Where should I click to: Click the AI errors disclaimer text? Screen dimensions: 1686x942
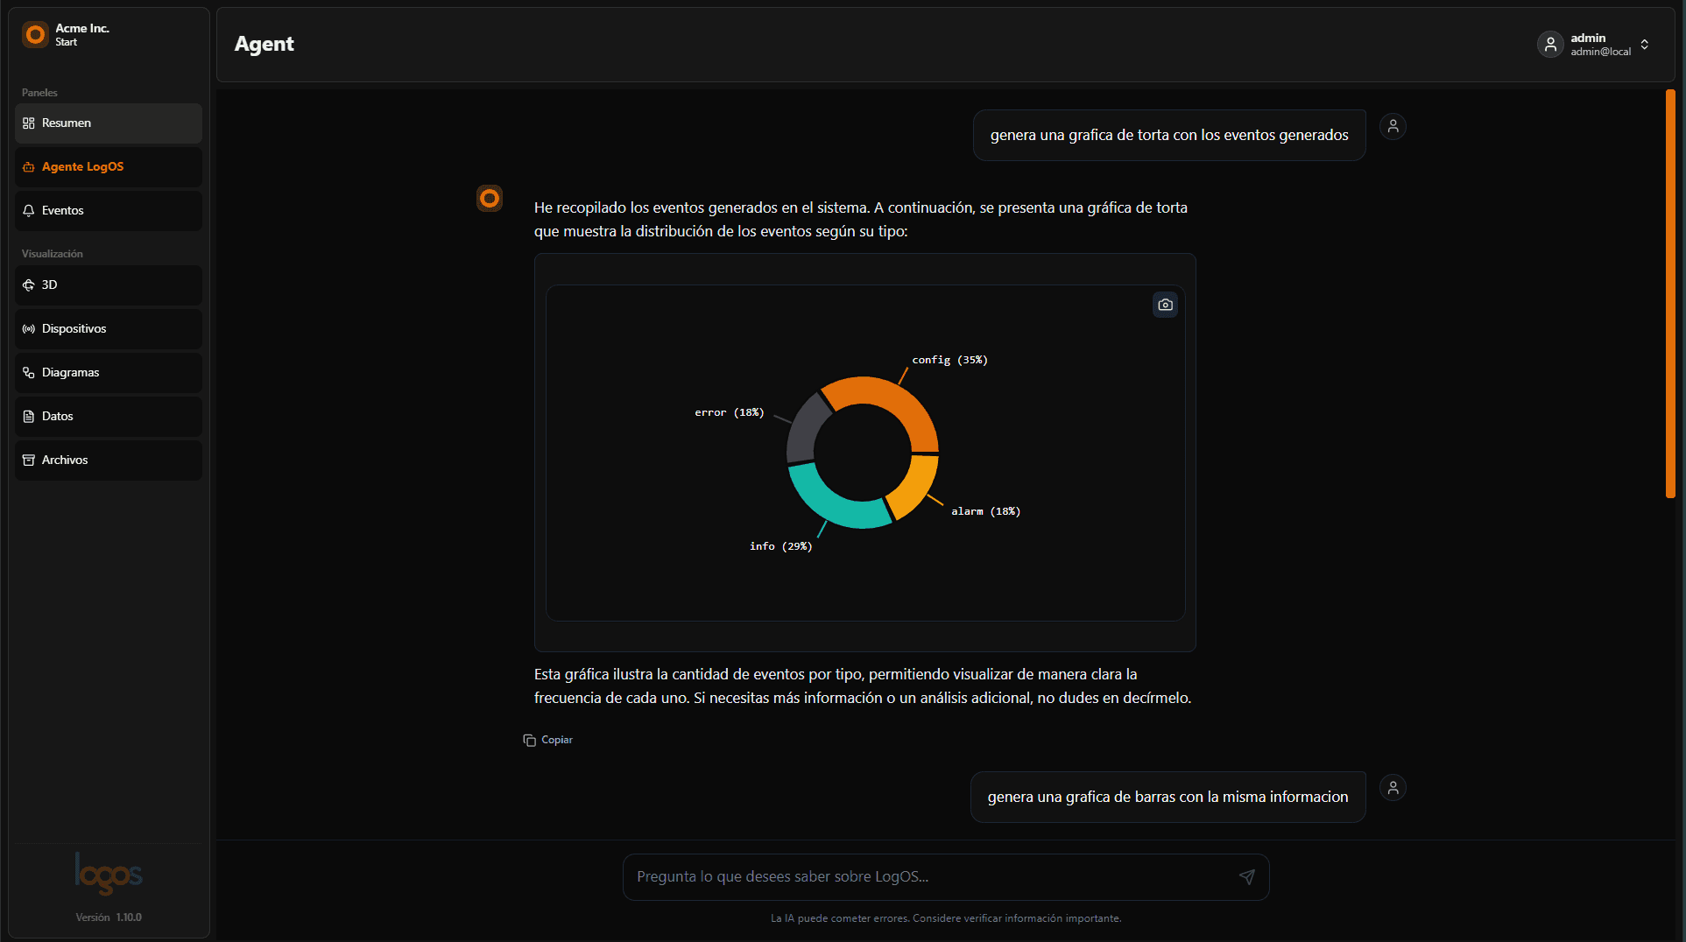(x=946, y=918)
